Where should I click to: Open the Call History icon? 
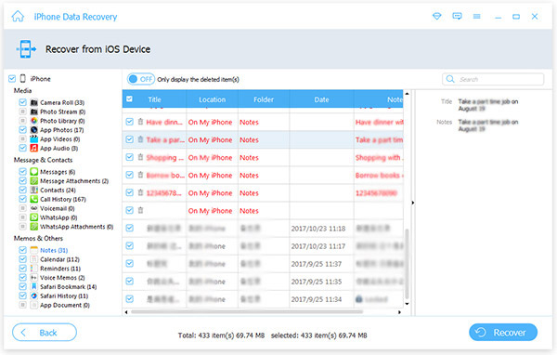(x=34, y=199)
